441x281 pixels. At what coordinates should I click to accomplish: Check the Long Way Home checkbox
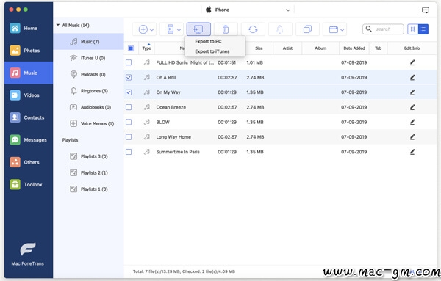(129, 136)
